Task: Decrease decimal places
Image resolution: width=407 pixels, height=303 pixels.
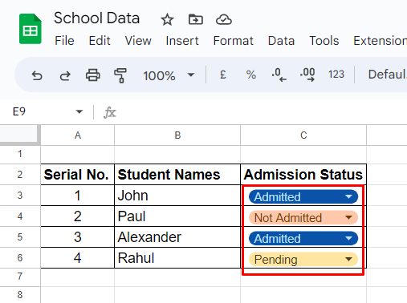Action: [279, 75]
